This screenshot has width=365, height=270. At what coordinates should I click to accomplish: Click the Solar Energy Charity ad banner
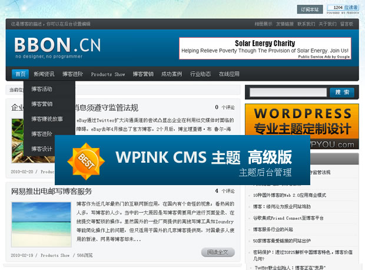265,48
